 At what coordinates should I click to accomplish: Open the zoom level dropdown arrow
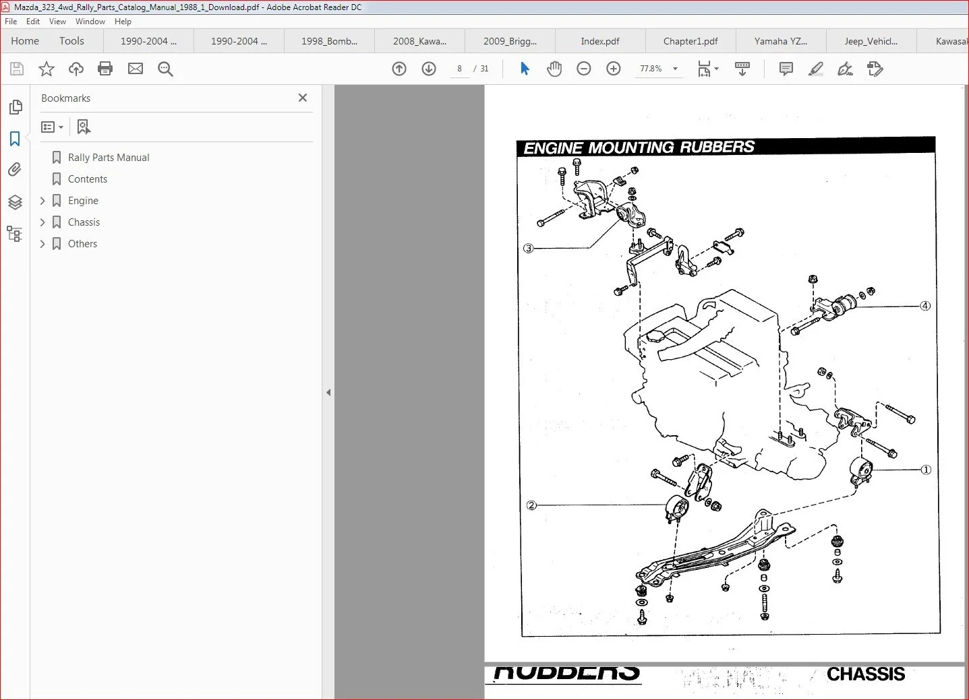point(675,69)
